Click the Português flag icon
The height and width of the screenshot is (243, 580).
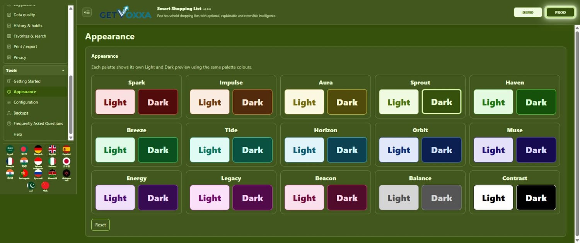24,173
